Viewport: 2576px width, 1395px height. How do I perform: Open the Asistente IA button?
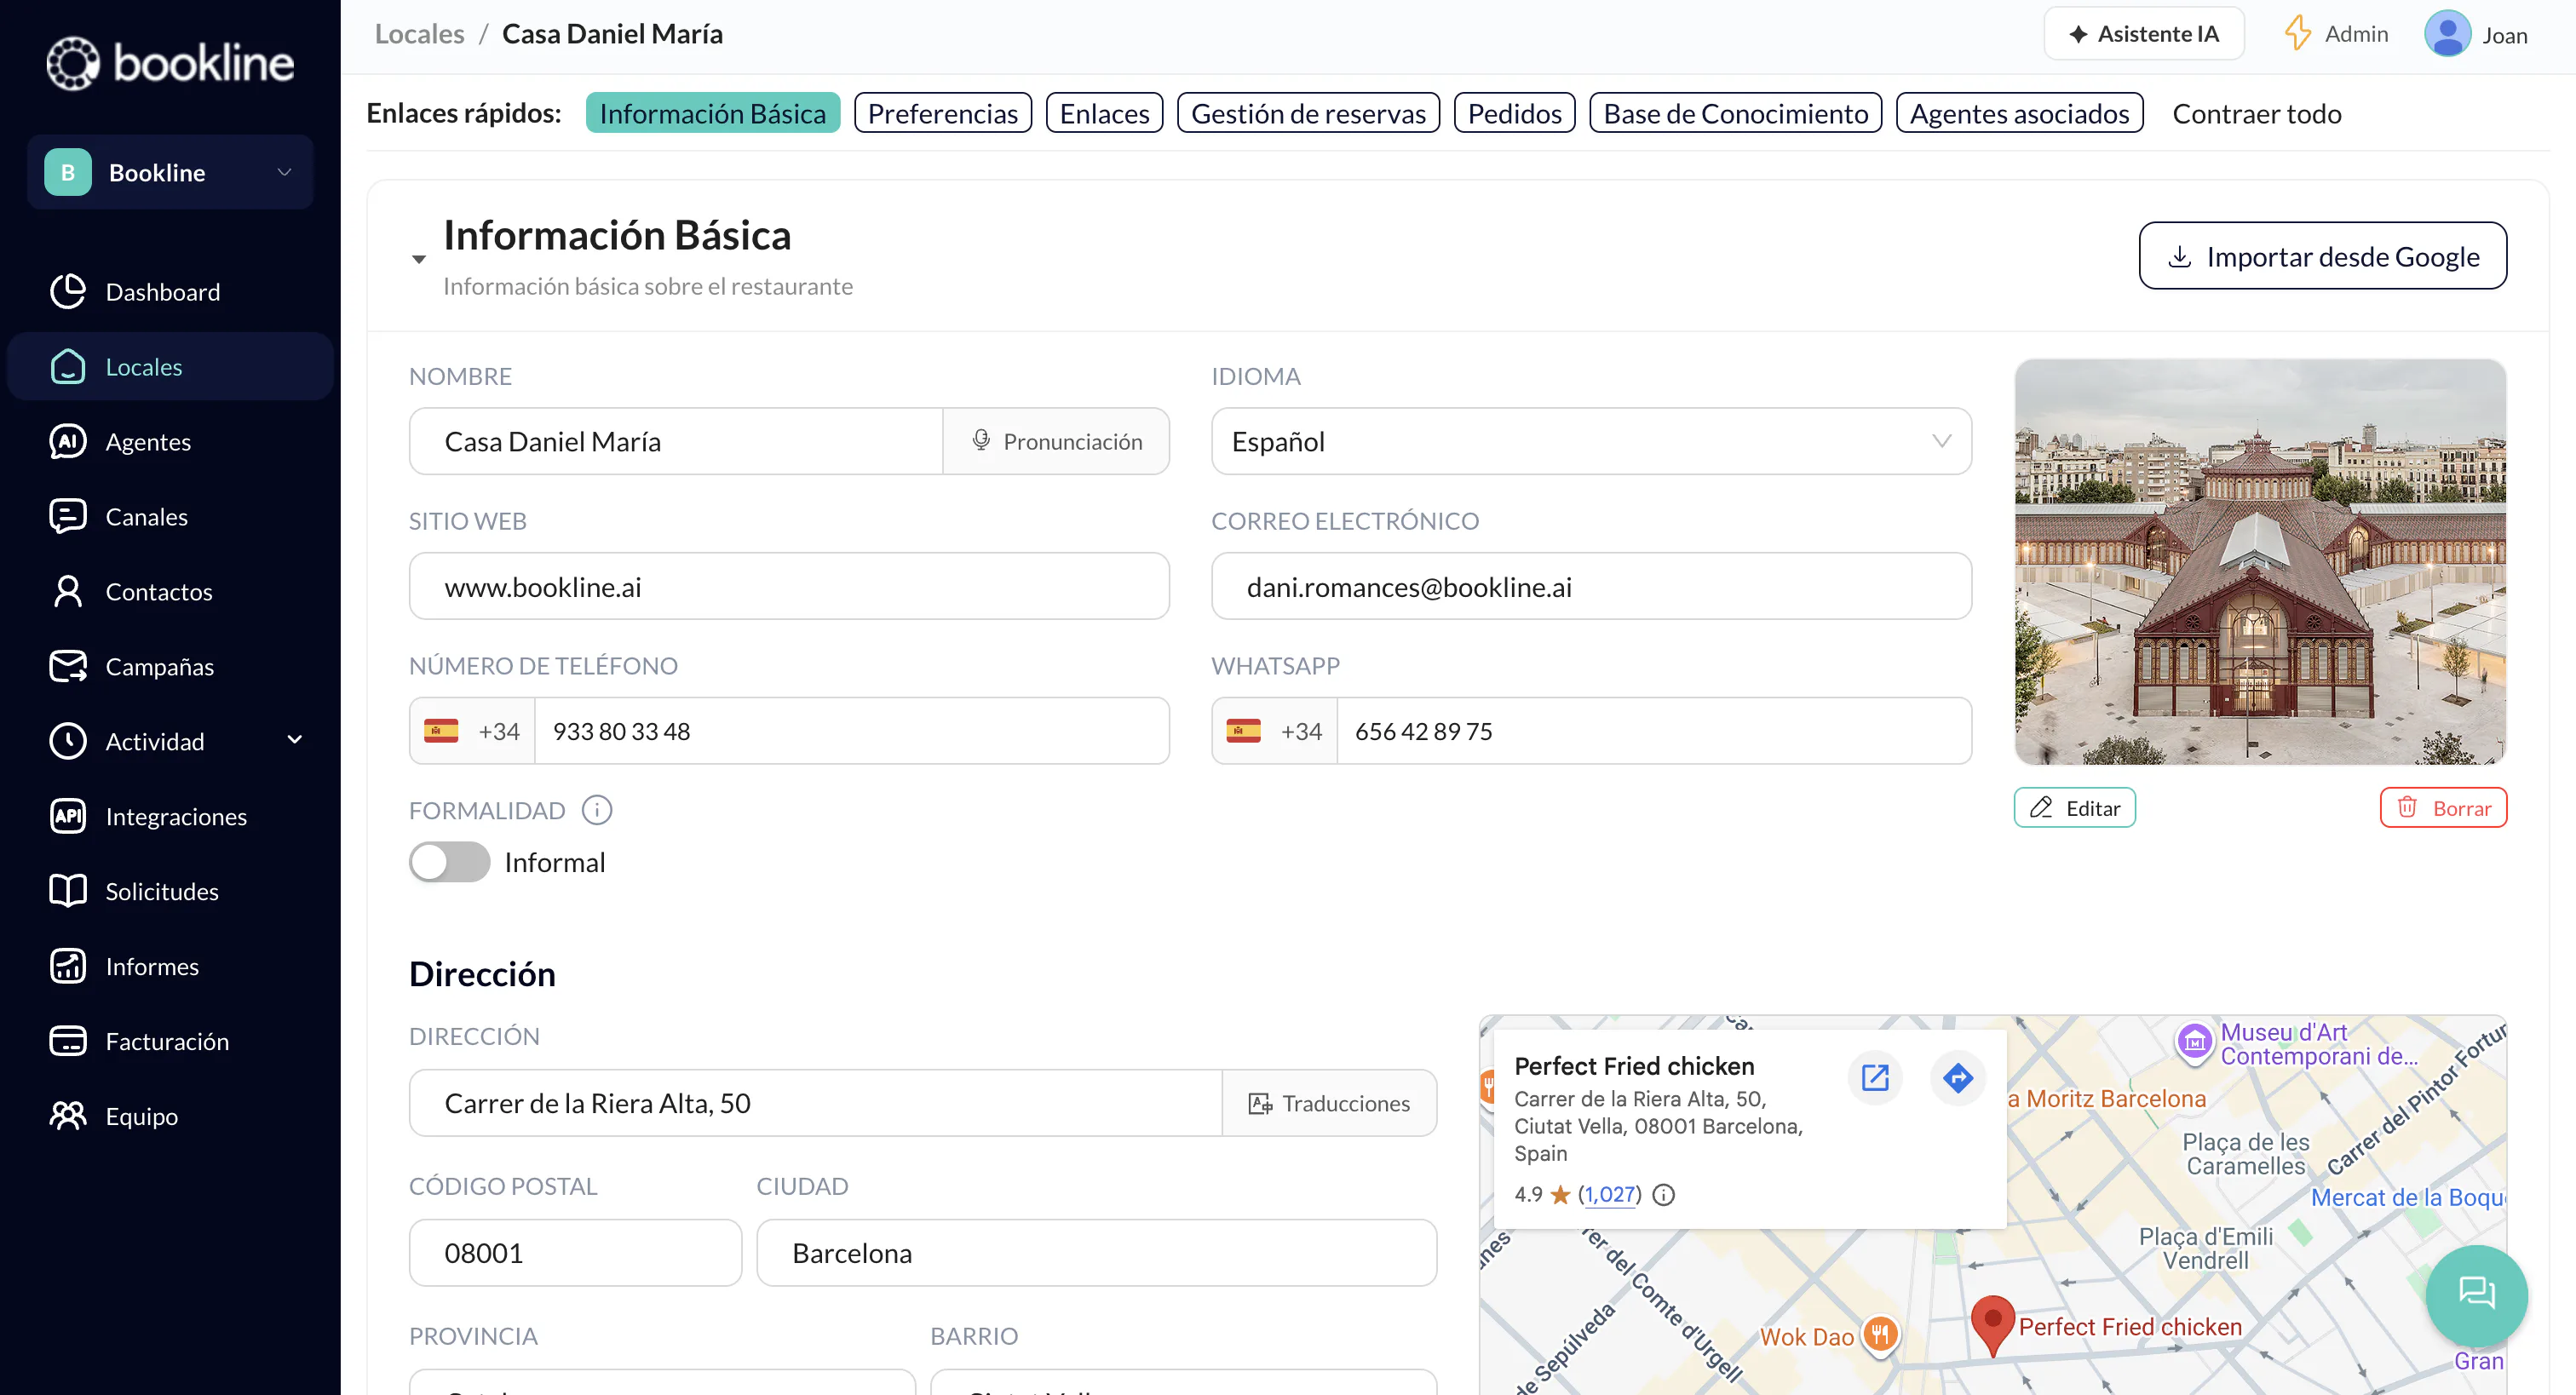[2144, 34]
